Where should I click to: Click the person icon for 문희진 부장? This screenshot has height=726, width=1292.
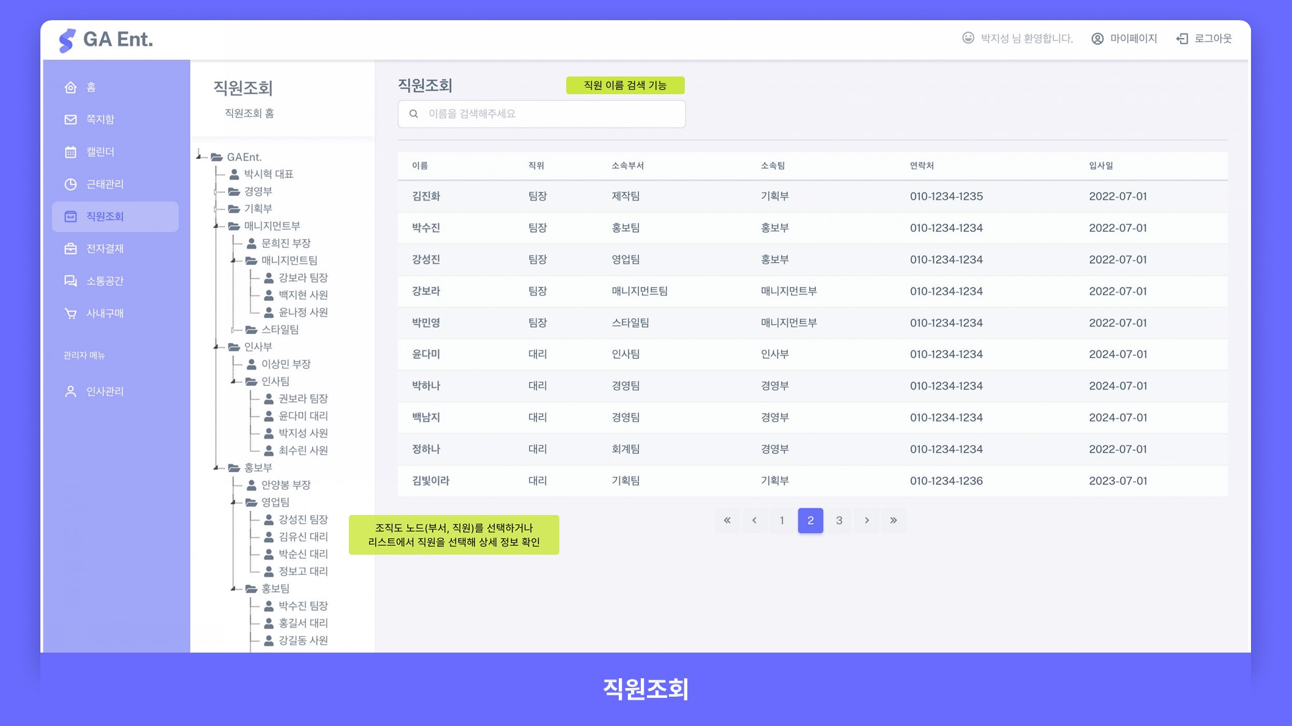(x=251, y=243)
